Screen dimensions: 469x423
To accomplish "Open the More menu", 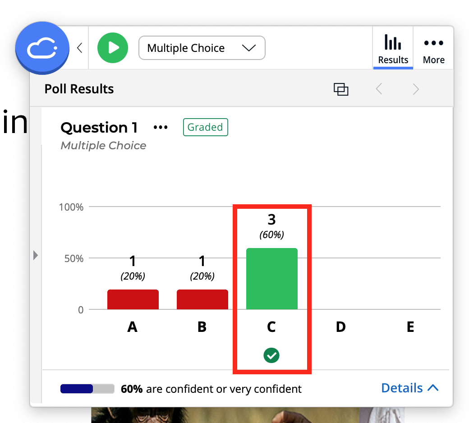I will tap(433, 48).
